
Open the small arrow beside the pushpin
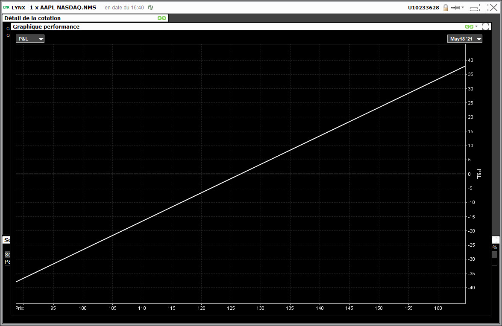(463, 7)
